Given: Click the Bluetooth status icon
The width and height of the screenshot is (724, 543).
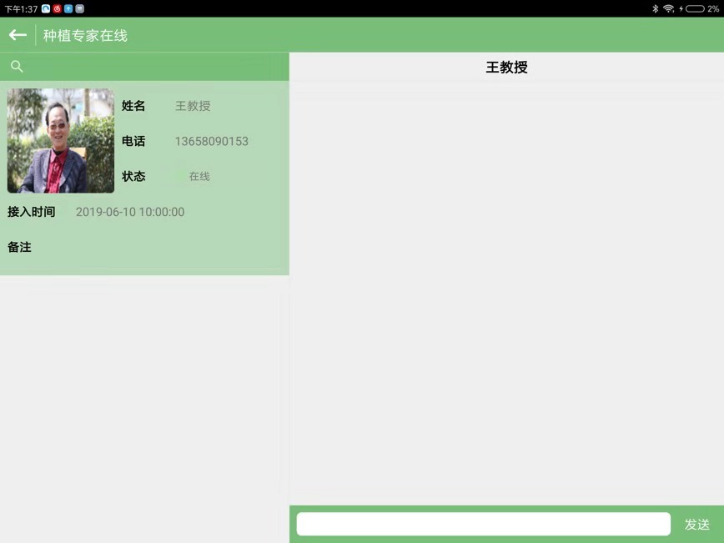Looking at the screenshot, I should point(655,8).
